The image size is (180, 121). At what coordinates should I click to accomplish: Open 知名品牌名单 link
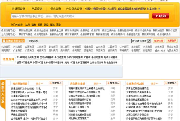(x=111, y=63)
